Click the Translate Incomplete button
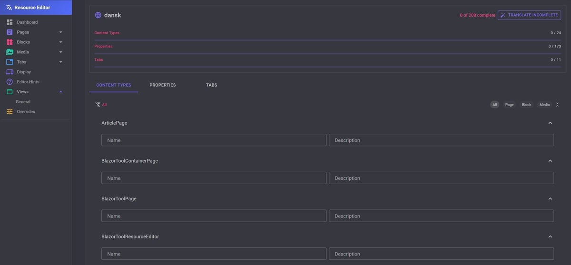This screenshot has width=571, height=265. (x=529, y=15)
